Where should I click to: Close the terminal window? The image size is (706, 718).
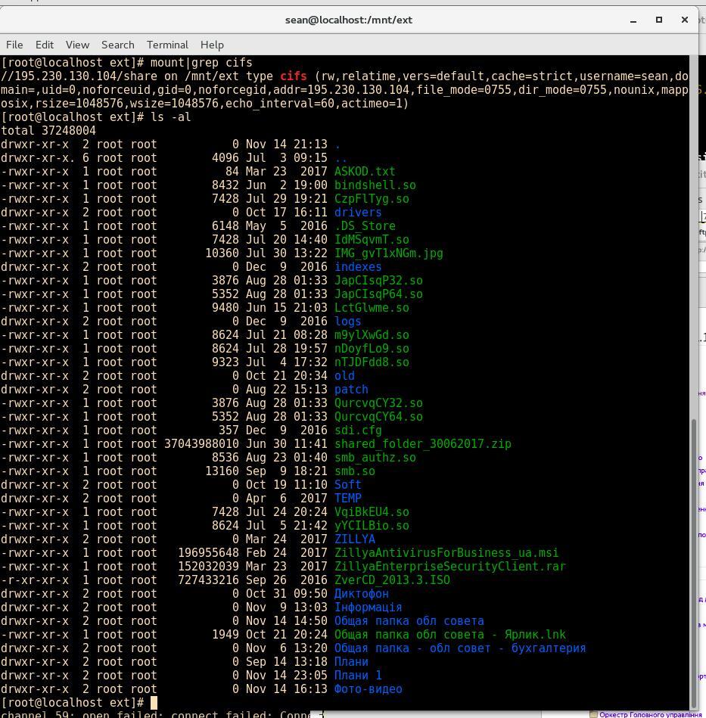[x=685, y=20]
